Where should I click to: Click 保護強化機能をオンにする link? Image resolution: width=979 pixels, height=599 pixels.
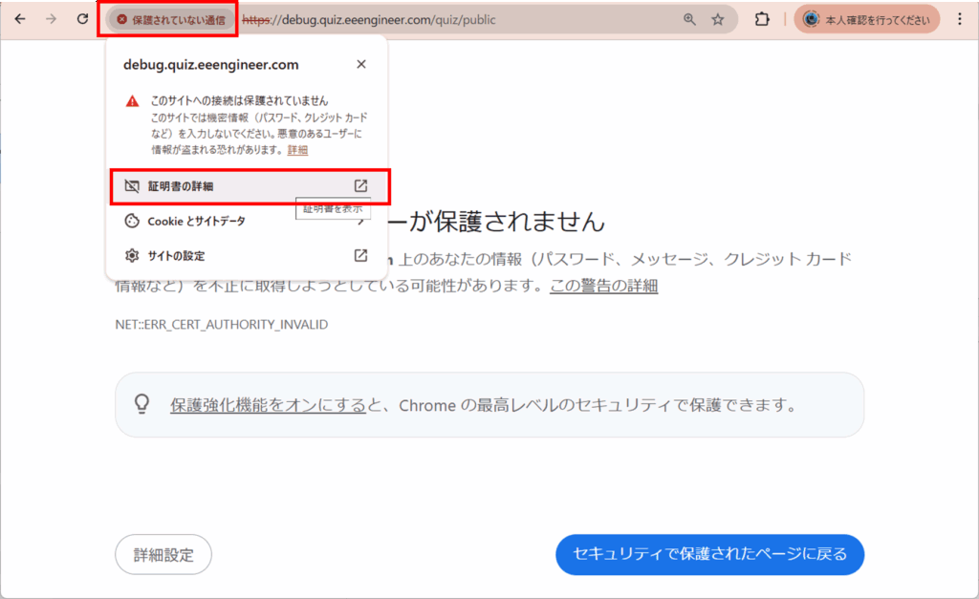click(268, 404)
